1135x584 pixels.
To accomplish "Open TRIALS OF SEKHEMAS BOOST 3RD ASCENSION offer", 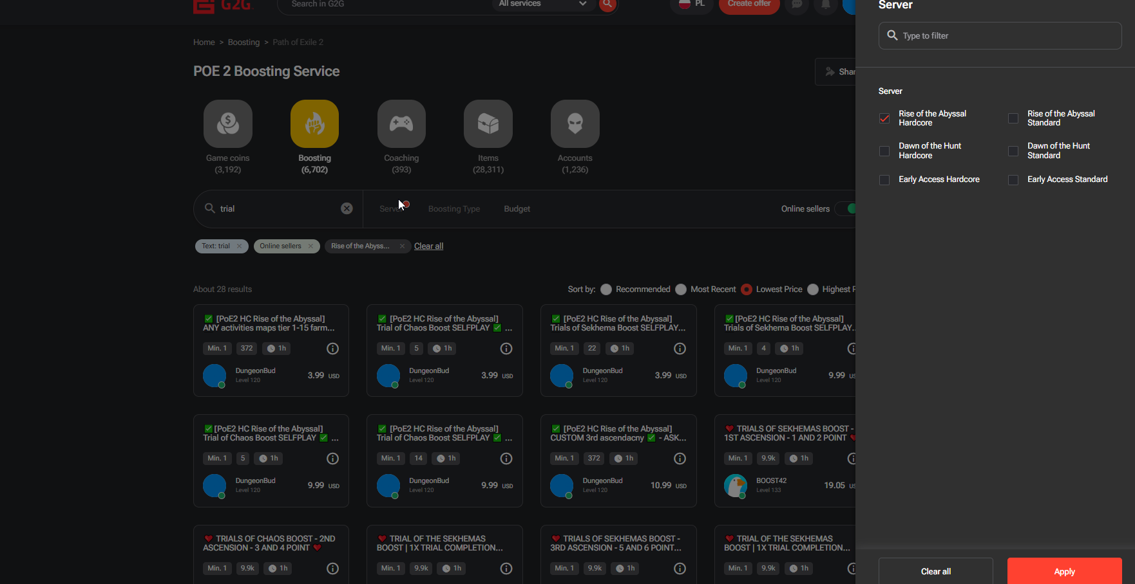I will coord(618,554).
